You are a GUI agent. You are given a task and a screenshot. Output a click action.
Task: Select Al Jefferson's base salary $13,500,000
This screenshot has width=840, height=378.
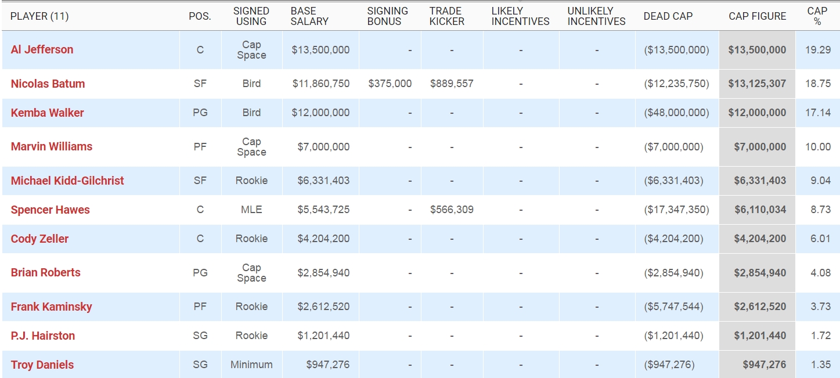[x=320, y=50]
